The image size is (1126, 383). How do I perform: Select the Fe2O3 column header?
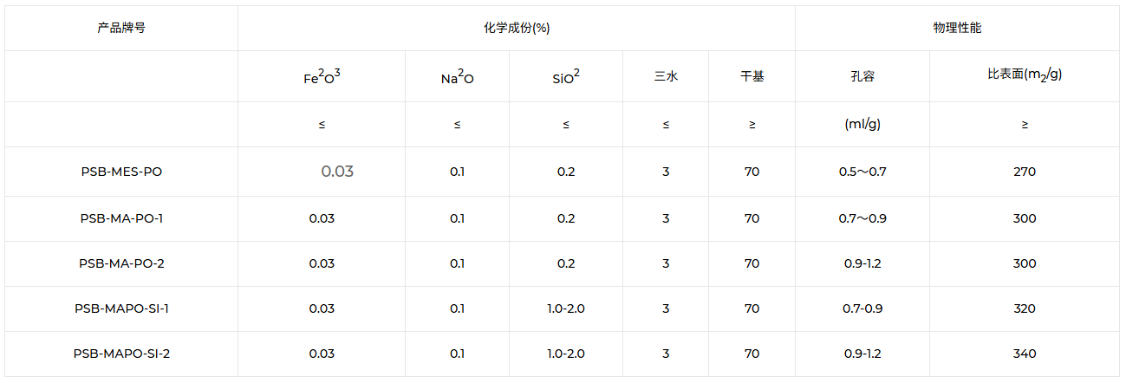[322, 77]
